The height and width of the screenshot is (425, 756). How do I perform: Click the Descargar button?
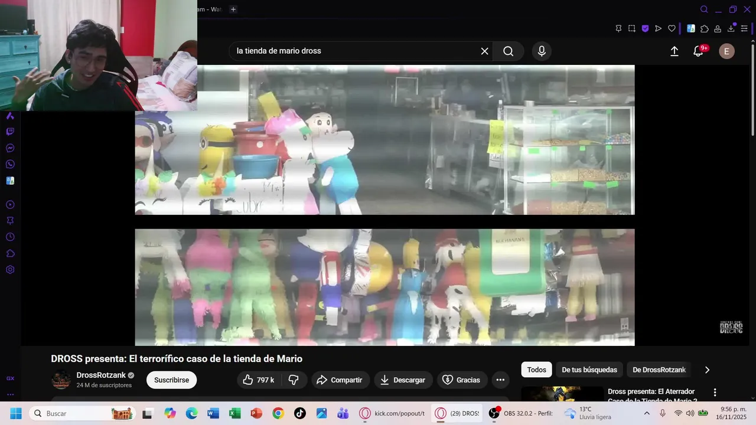click(403, 380)
